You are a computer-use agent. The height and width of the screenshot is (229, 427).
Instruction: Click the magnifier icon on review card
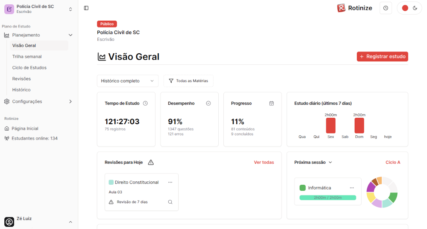coord(170,202)
